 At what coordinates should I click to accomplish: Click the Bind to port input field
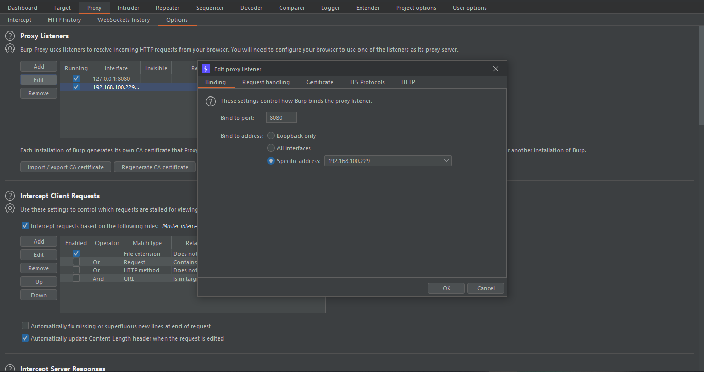coord(281,118)
